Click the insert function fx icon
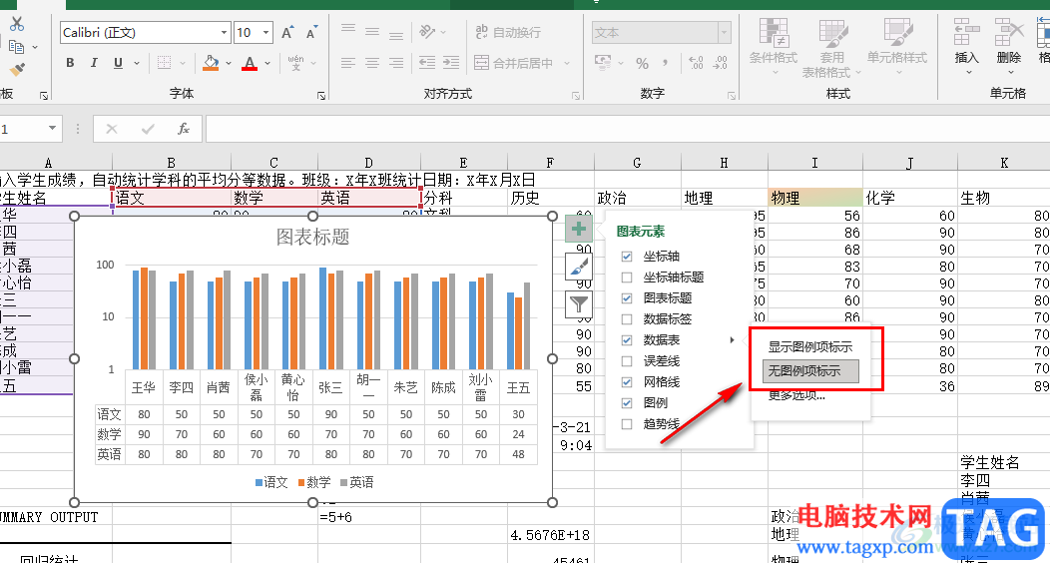This screenshot has width=1050, height=563. point(183,129)
